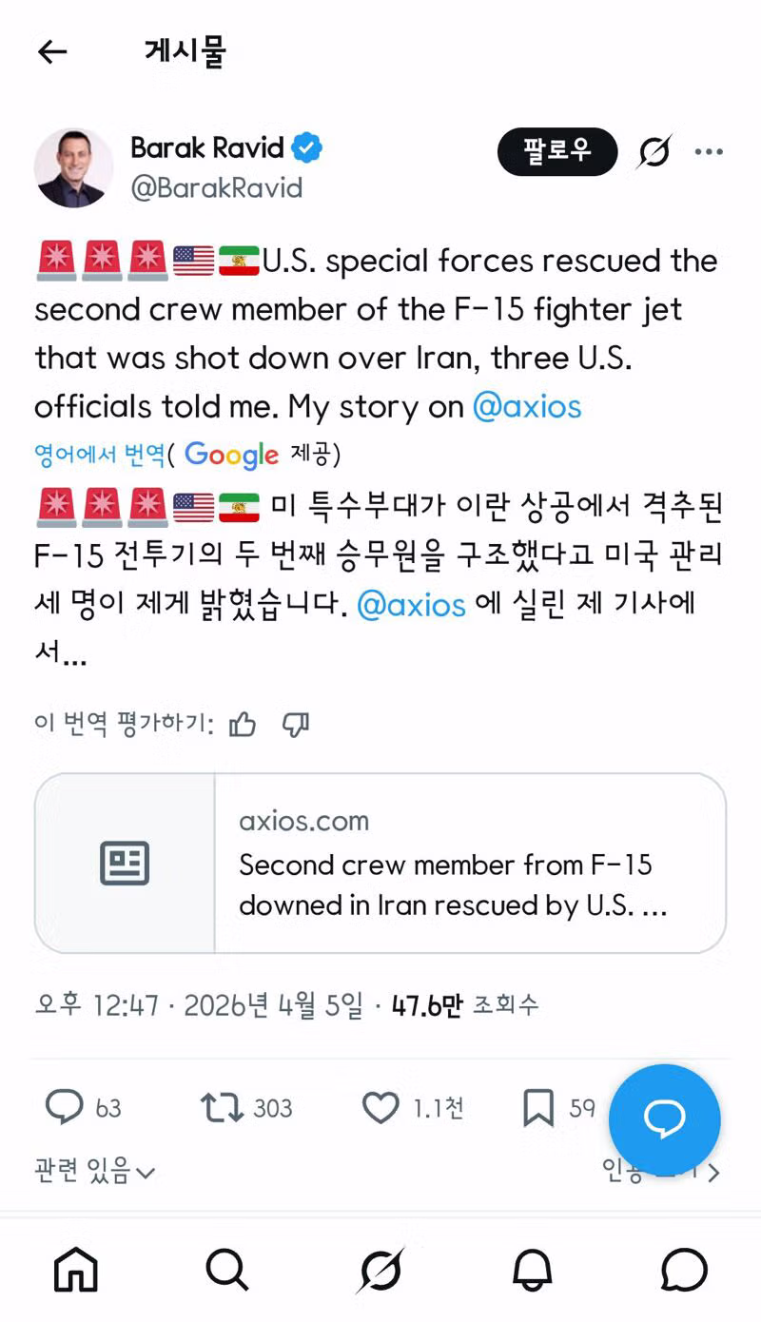The image size is (761, 1322).
Task: Open Notifications bell in bottom bar
Action: (x=533, y=1269)
